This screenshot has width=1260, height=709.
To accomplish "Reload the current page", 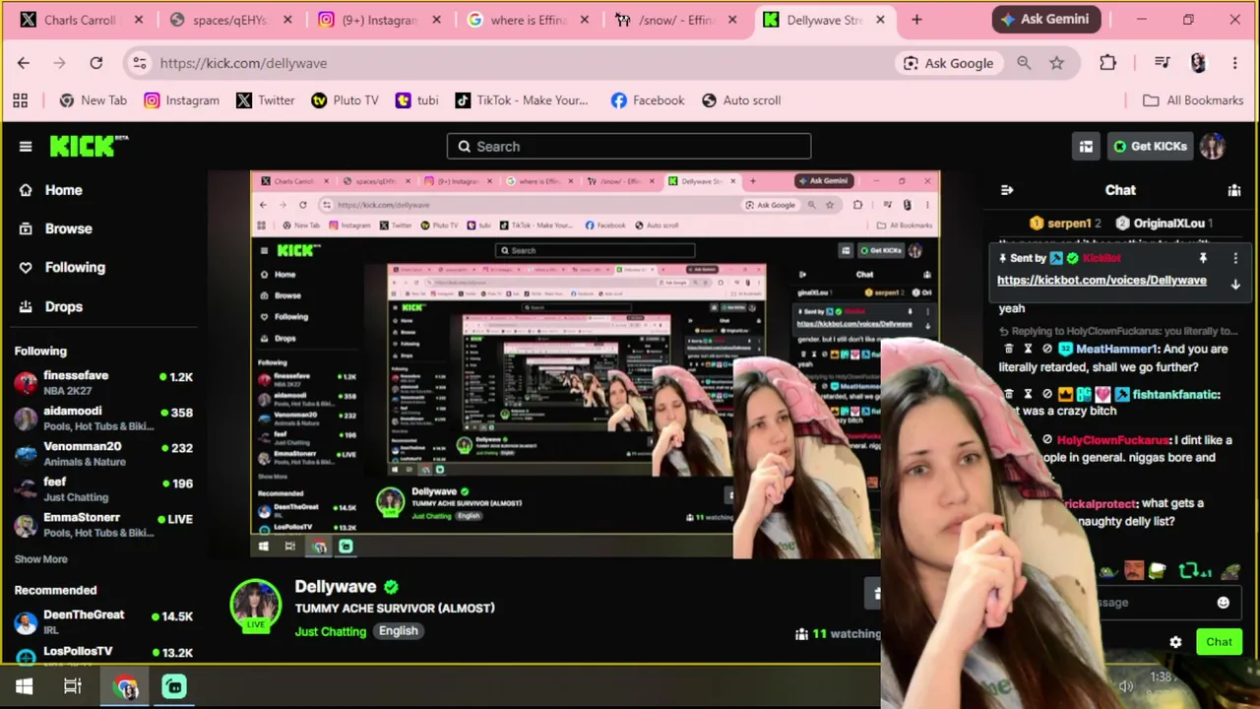I will (x=96, y=63).
